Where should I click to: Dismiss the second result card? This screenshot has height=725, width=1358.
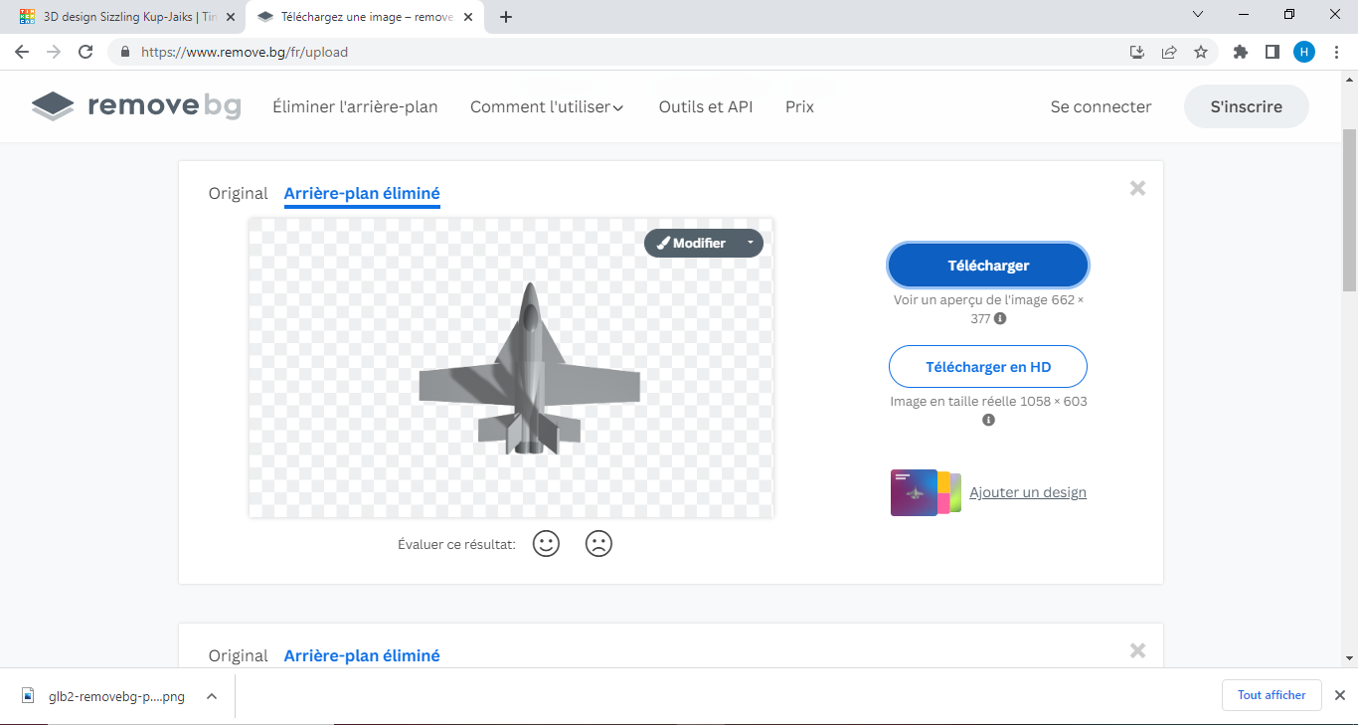tap(1138, 650)
